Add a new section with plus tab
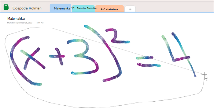This screenshot has width=214, height=112. (x=130, y=9)
